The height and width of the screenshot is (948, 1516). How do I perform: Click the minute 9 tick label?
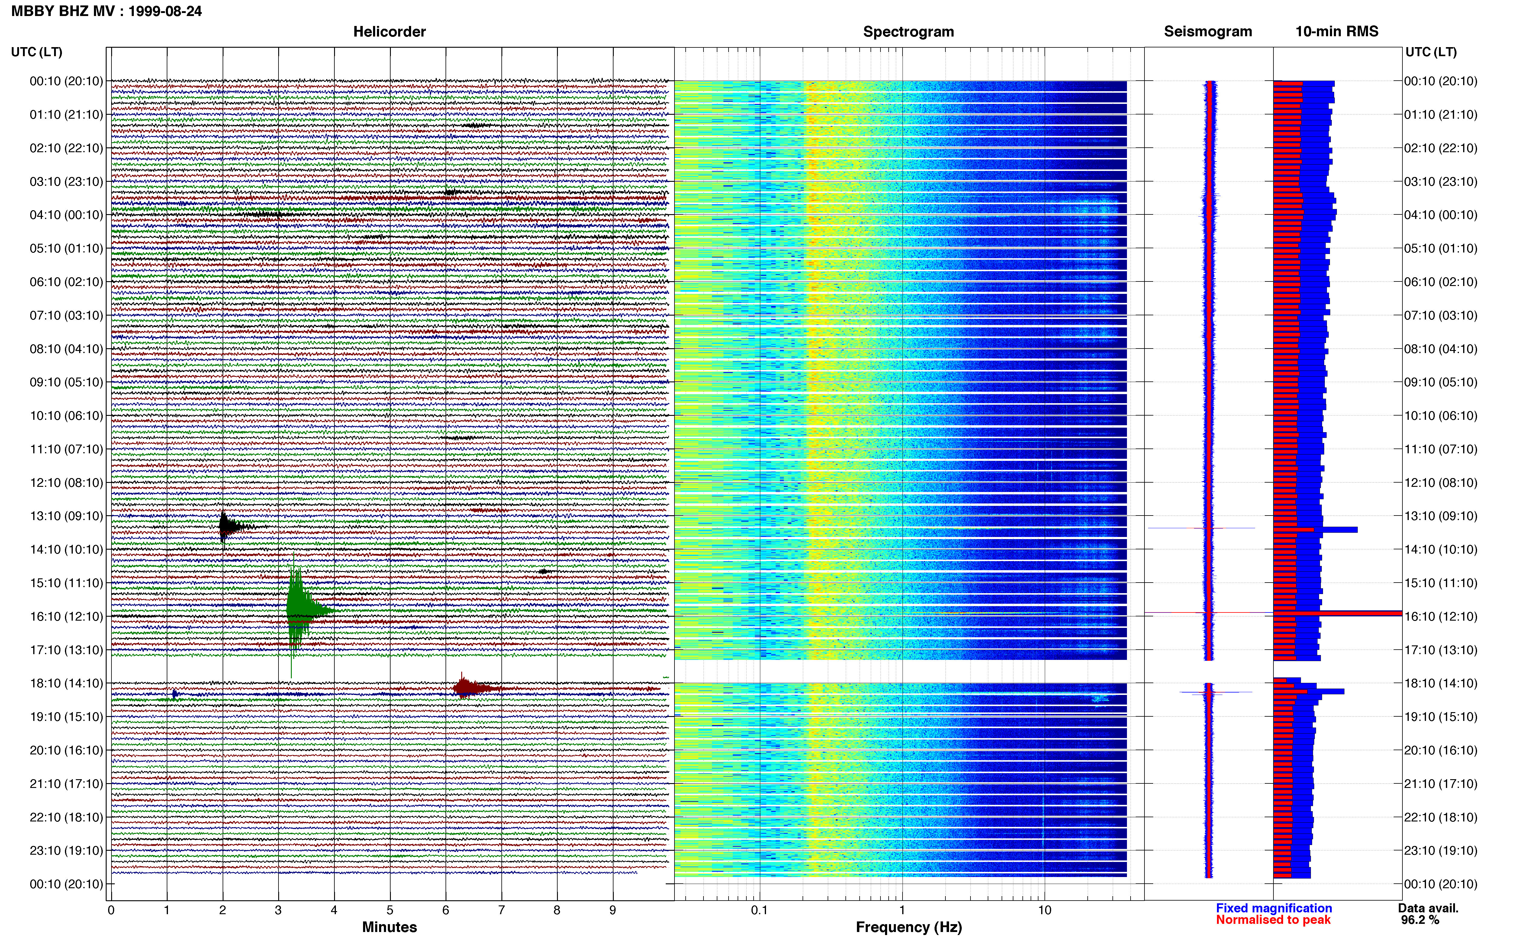613,910
